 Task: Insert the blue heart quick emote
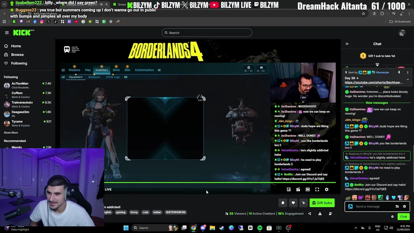tap(394, 198)
